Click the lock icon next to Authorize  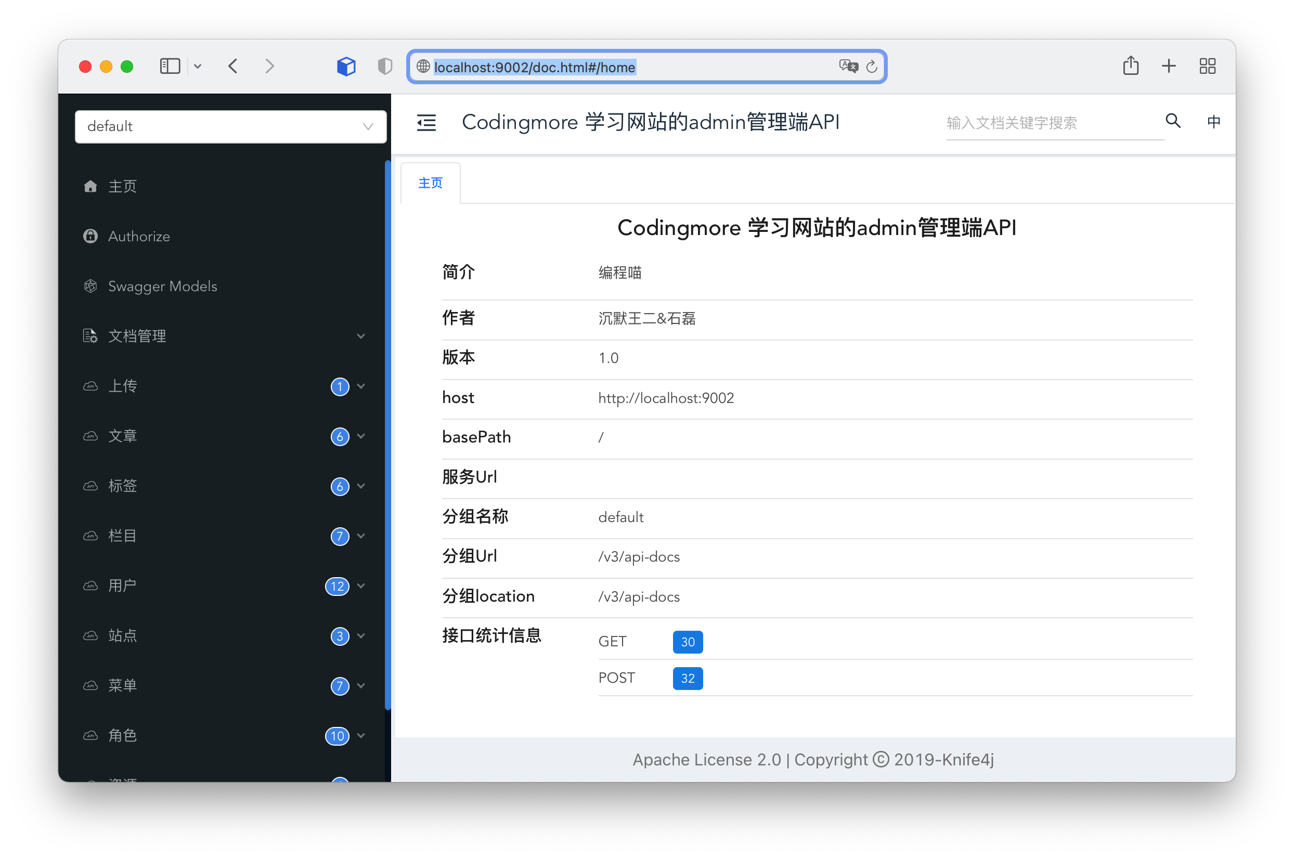[x=90, y=236]
